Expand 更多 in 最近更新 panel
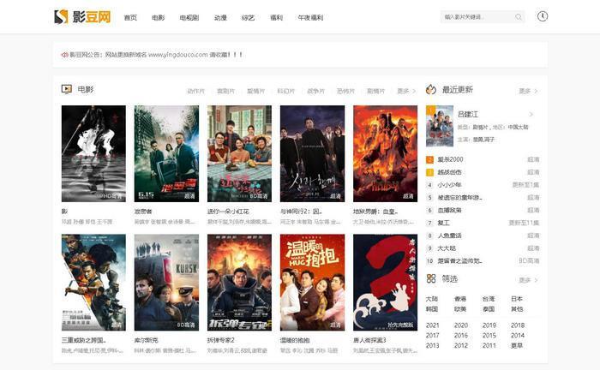This screenshot has height=370, width=600. point(529,91)
